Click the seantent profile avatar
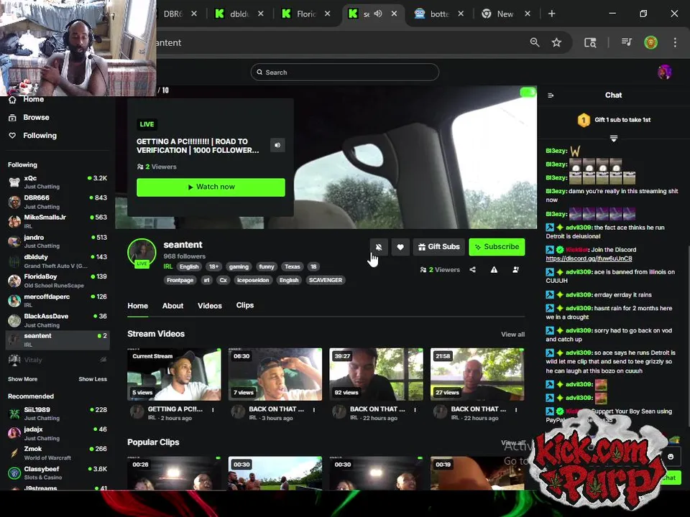Image resolution: width=690 pixels, height=517 pixels. pos(142,253)
